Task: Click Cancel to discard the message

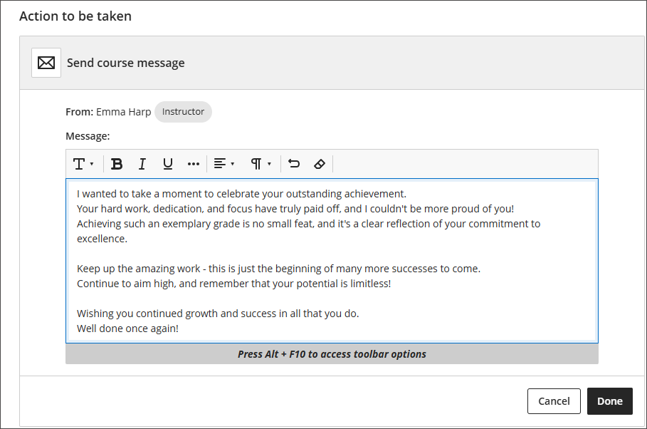Action: (554, 400)
